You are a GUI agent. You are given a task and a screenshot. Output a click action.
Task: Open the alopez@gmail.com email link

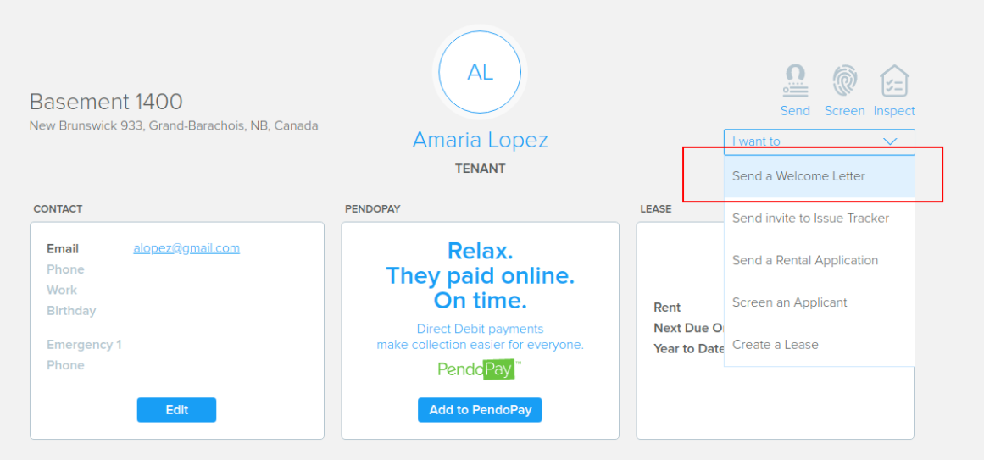(186, 248)
